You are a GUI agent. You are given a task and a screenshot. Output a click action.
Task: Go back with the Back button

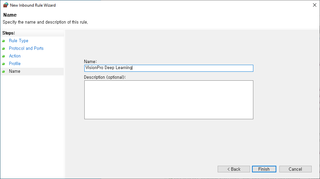(x=234, y=169)
